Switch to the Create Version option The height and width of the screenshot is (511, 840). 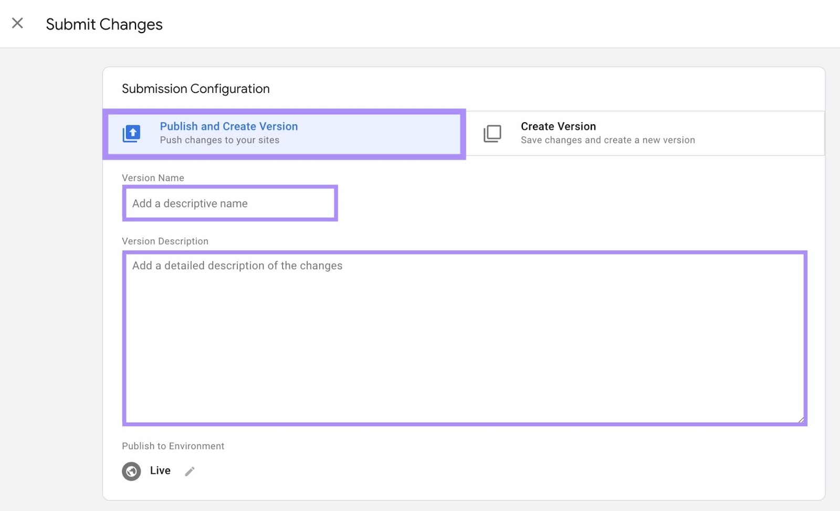click(645, 133)
